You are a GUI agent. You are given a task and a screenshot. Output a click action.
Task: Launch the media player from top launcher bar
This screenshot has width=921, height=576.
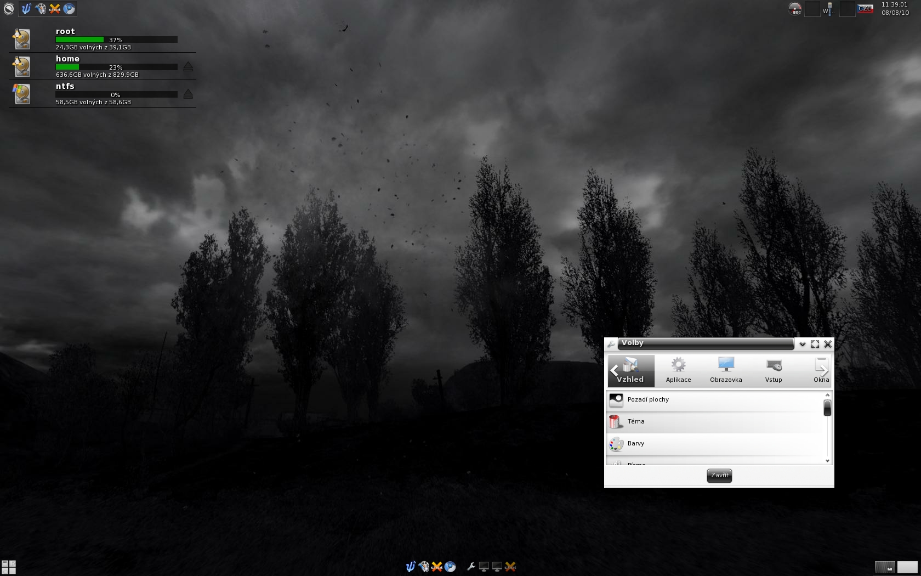(x=41, y=9)
